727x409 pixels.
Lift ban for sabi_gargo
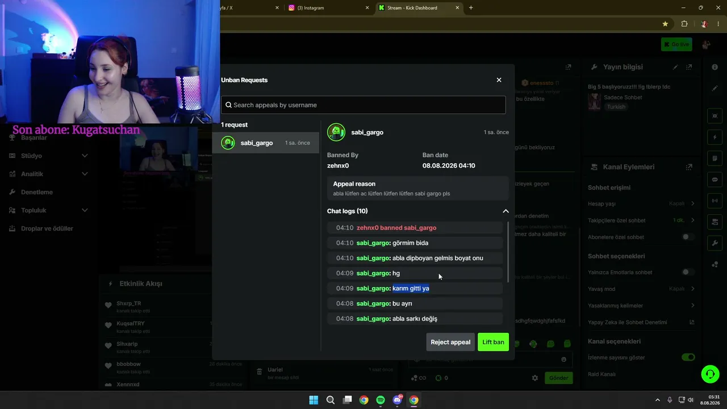pos(493,342)
